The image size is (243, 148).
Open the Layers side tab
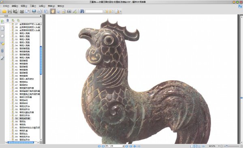[x=2, y=36]
